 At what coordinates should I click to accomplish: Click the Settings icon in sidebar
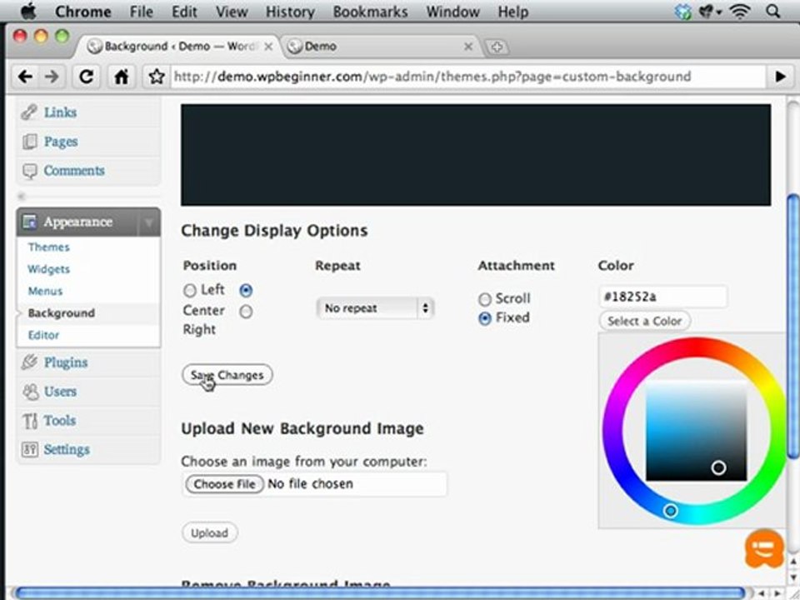30,449
